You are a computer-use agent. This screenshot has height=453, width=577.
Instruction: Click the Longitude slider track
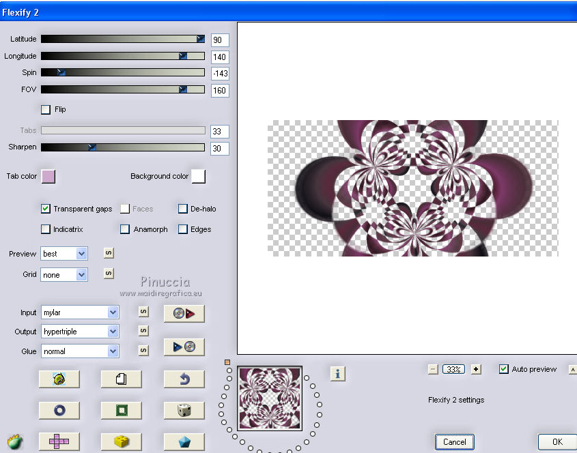123,56
